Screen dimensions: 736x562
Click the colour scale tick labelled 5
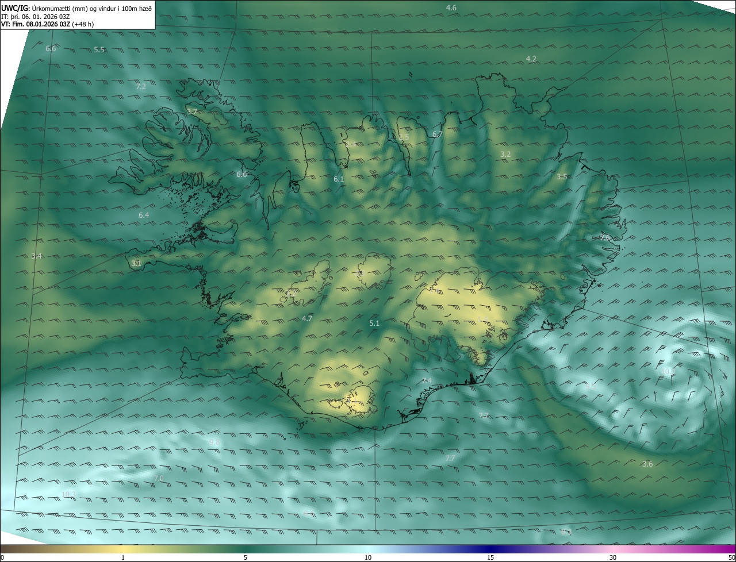[246, 557]
